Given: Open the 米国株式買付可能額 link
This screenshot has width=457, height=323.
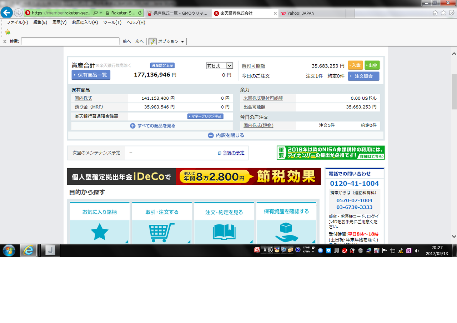Looking at the screenshot, I should (x=263, y=98).
